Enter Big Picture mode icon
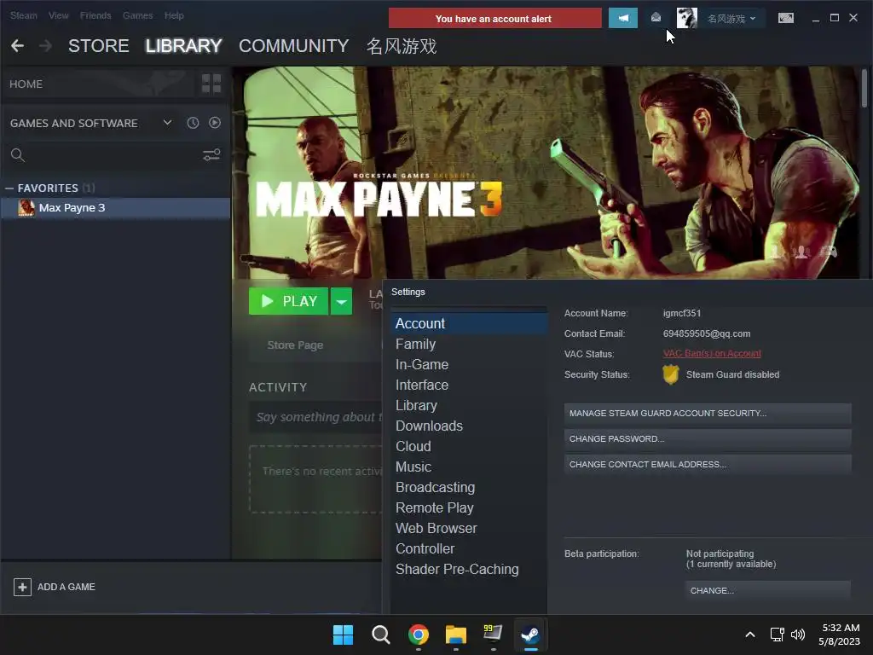Viewport: 873px width, 655px height. (785, 19)
